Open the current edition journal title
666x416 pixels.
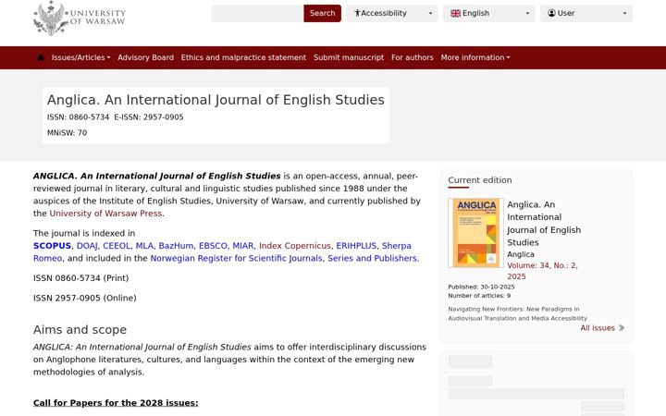[x=544, y=224]
